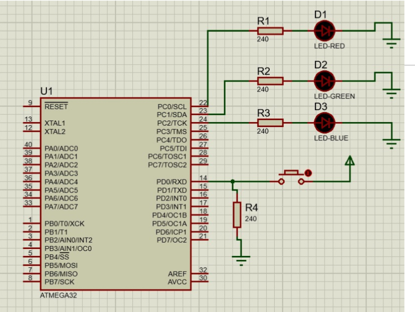Click the ATMEGA32 chip body
The height and width of the screenshot is (312, 415).
click(116, 194)
